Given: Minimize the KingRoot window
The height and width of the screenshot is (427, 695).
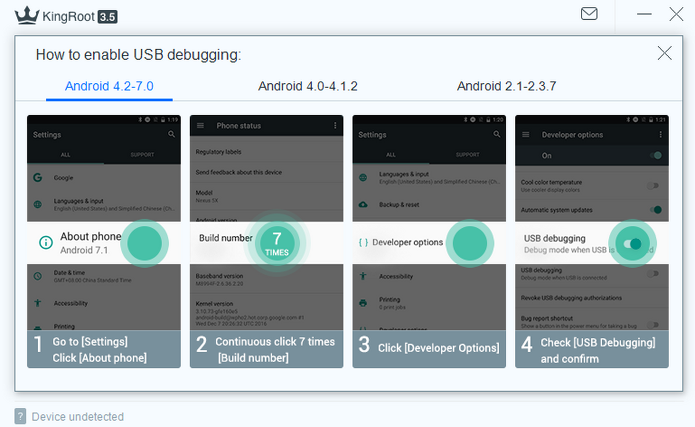Looking at the screenshot, I should click(644, 14).
